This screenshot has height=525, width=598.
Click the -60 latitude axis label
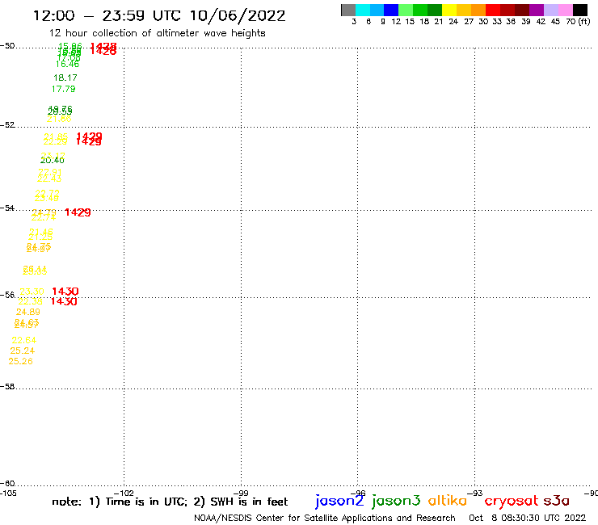pyautogui.click(x=7, y=484)
